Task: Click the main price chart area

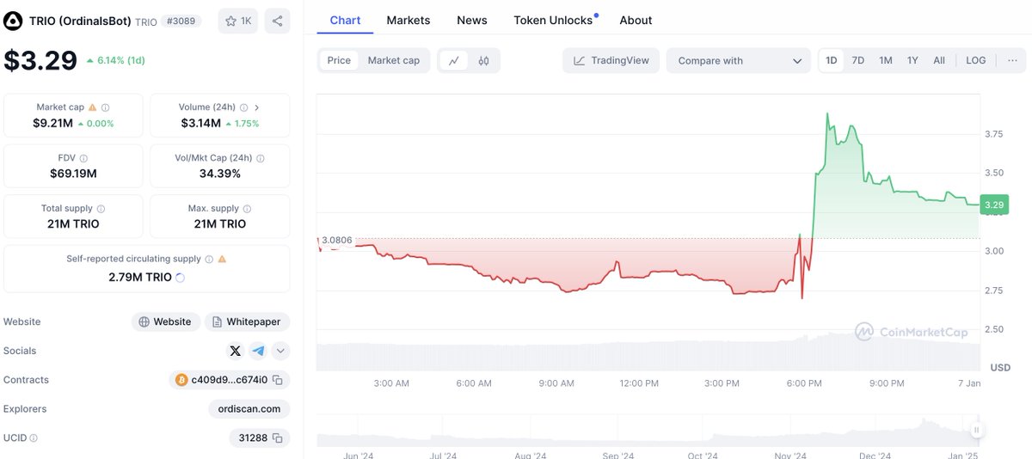Action: (x=649, y=232)
